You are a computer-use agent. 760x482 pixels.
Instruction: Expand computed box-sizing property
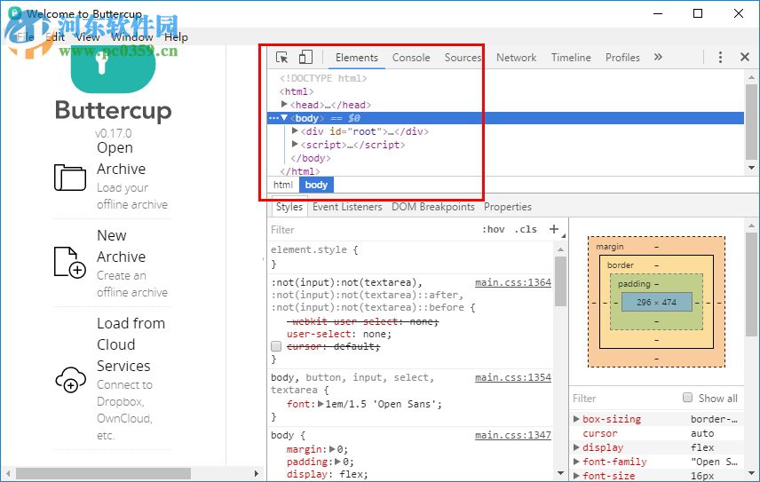pyautogui.click(x=576, y=419)
